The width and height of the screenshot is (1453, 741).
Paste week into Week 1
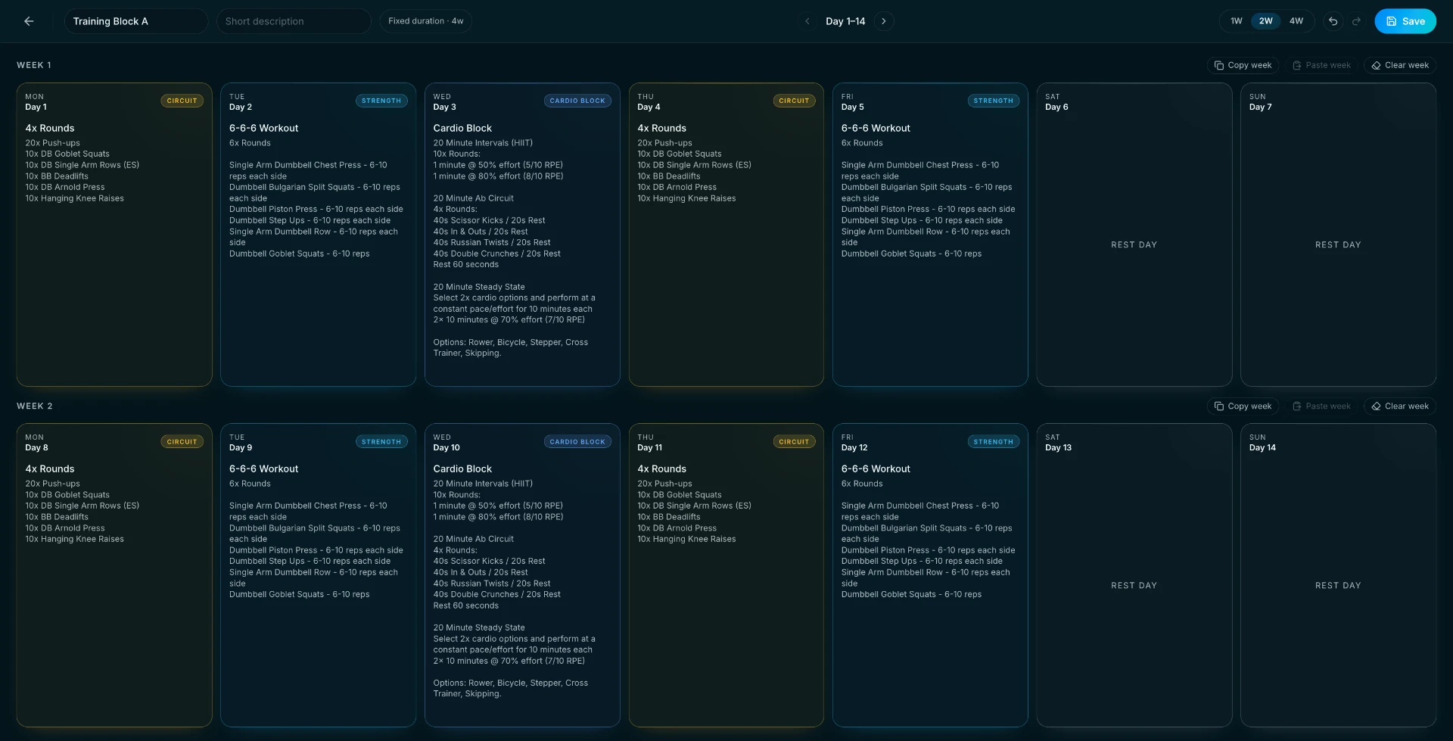(1321, 65)
